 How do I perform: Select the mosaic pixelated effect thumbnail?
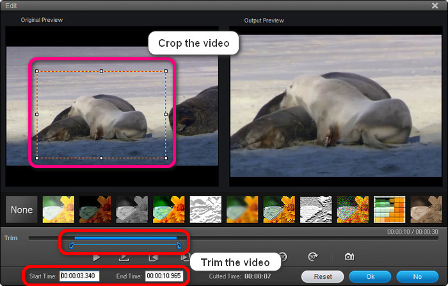[x=390, y=210]
